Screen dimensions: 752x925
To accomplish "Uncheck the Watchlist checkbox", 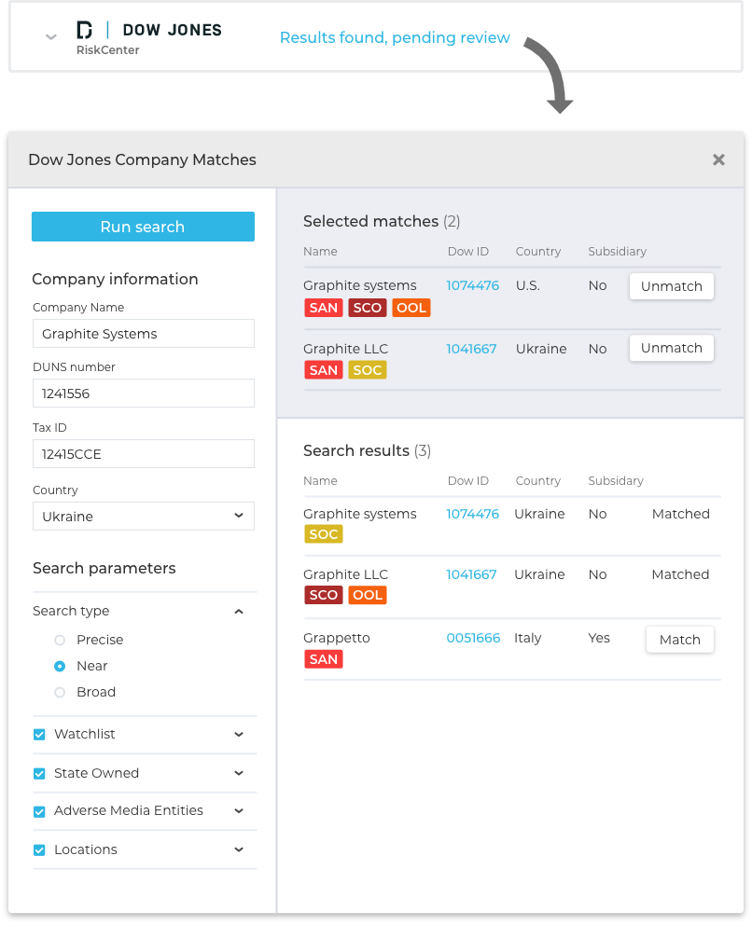I will [x=39, y=734].
